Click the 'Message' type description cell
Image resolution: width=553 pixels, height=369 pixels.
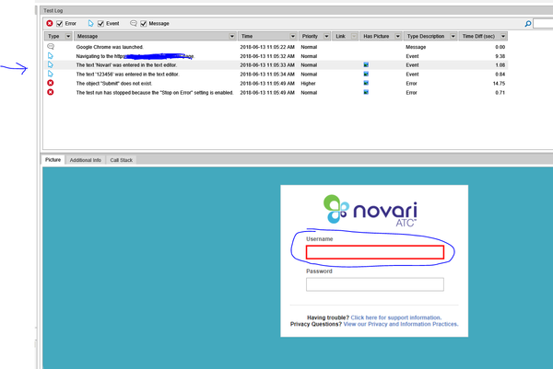point(416,47)
